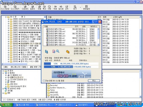The width and height of the screenshot is (143, 107).
Task: Go up with the 상위 folder icon
Action: (x=67, y=7)
